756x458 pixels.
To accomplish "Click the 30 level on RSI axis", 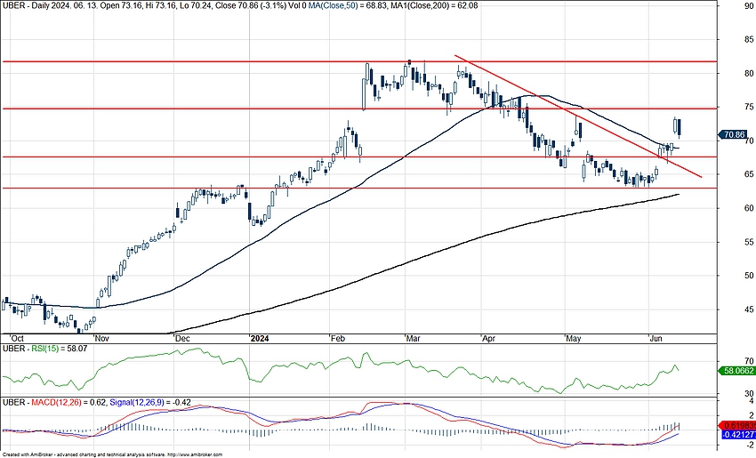I will coord(749,393).
